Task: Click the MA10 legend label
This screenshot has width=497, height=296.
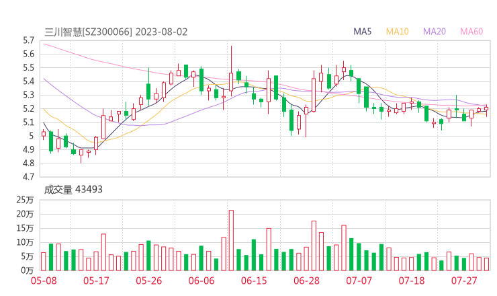Action: pos(397,32)
